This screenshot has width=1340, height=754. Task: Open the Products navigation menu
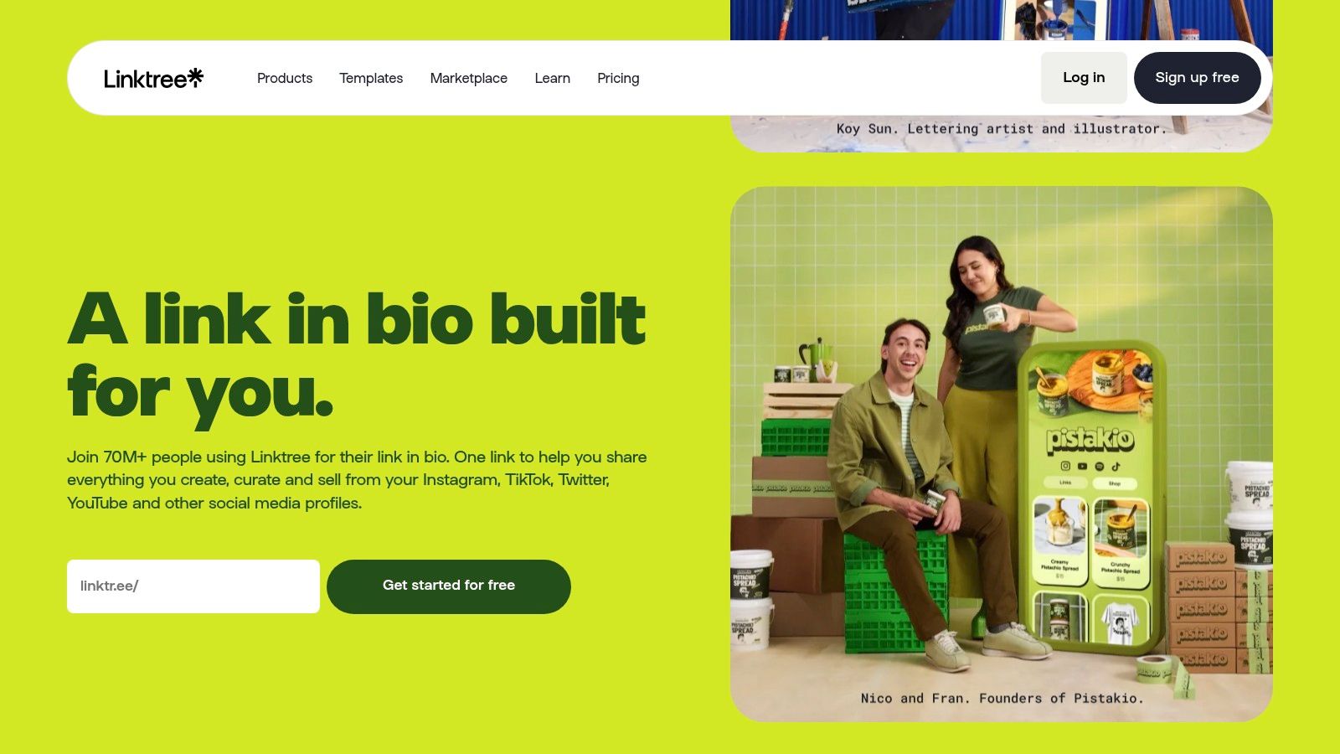(x=285, y=78)
